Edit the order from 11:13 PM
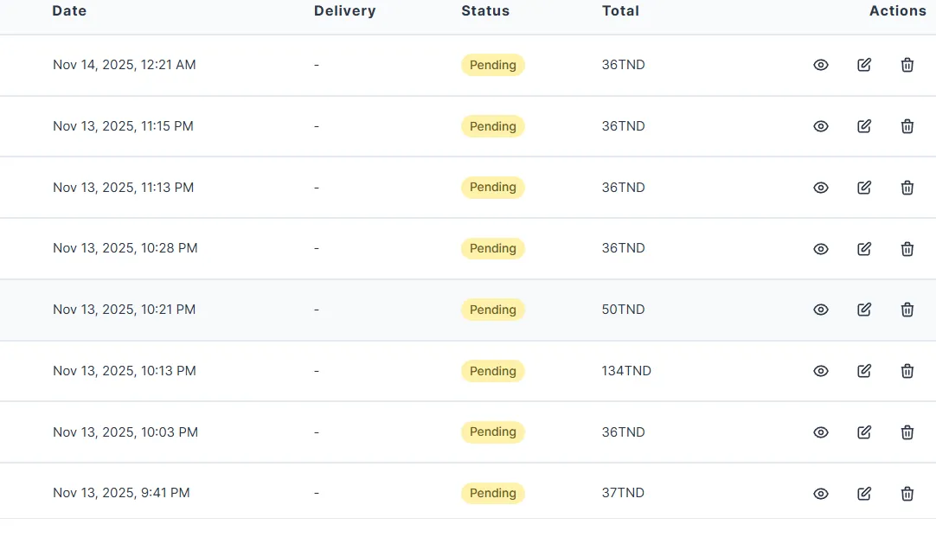936x537 pixels. [864, 188]
